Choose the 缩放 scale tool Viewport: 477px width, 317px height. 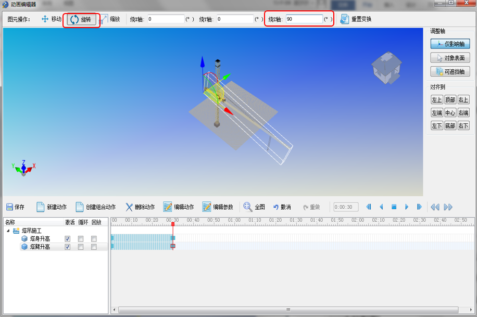pos(110,19)
